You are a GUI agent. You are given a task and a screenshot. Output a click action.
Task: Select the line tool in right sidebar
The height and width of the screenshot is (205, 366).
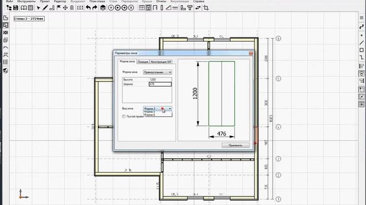pos(361,43)
